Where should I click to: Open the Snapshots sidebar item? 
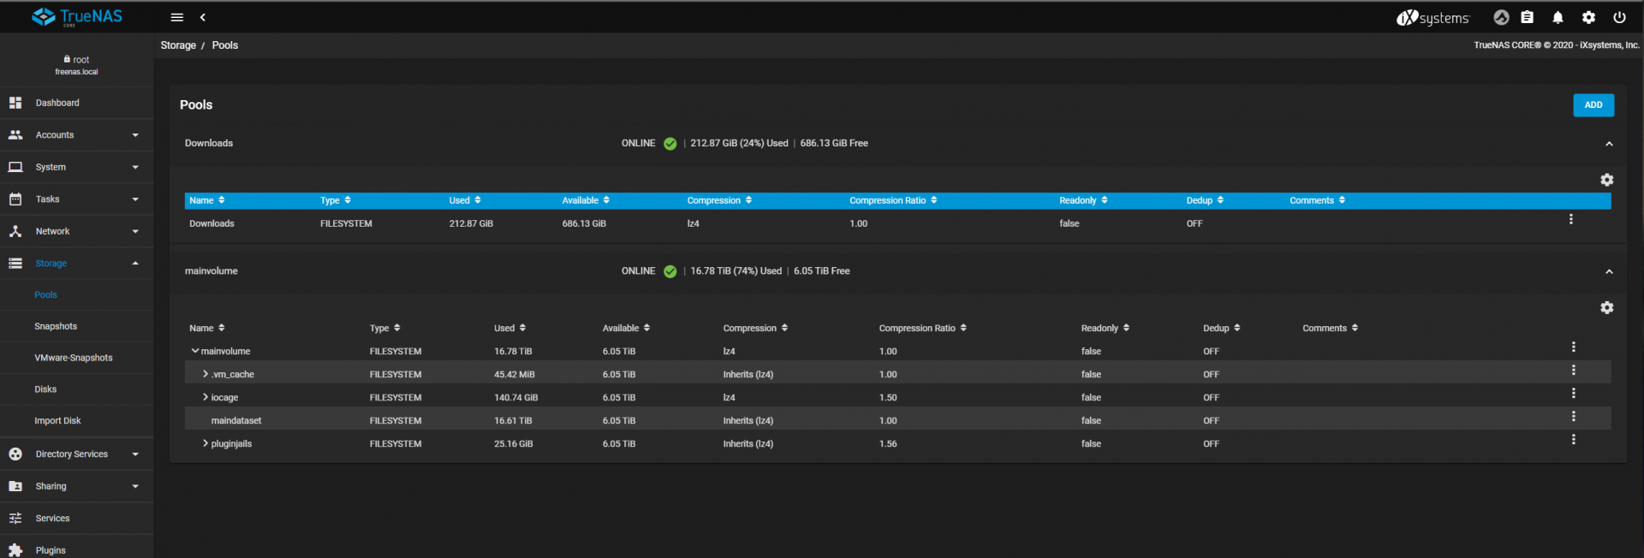pos(56,326)
